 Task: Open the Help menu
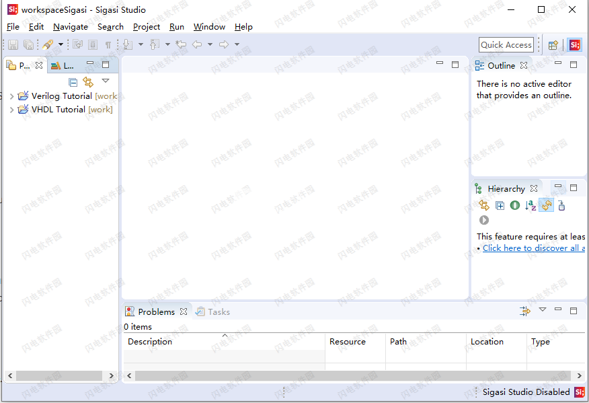[243, 27]
